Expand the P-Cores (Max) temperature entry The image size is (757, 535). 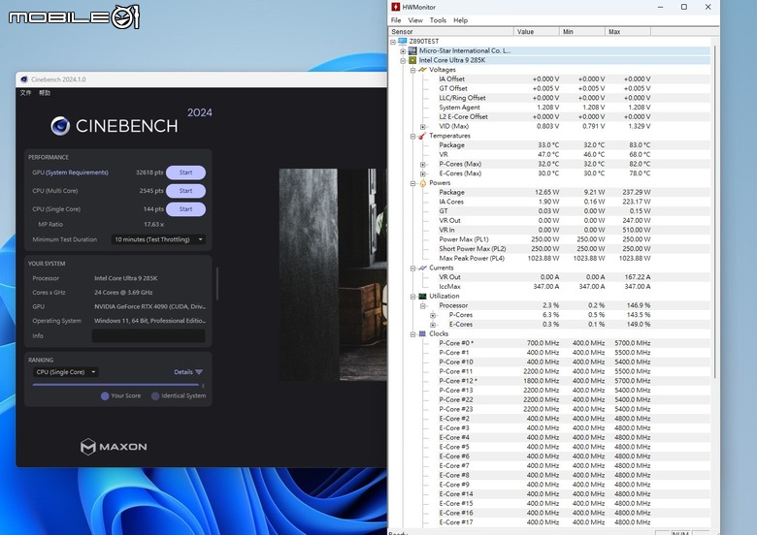click(x=423, y=165)
